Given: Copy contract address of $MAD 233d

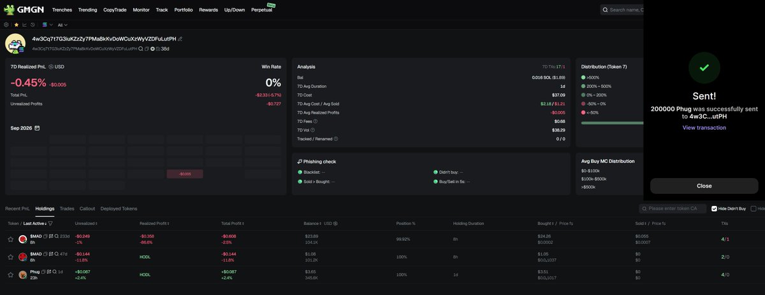Looking at the screenshot, I should [45, 236].
